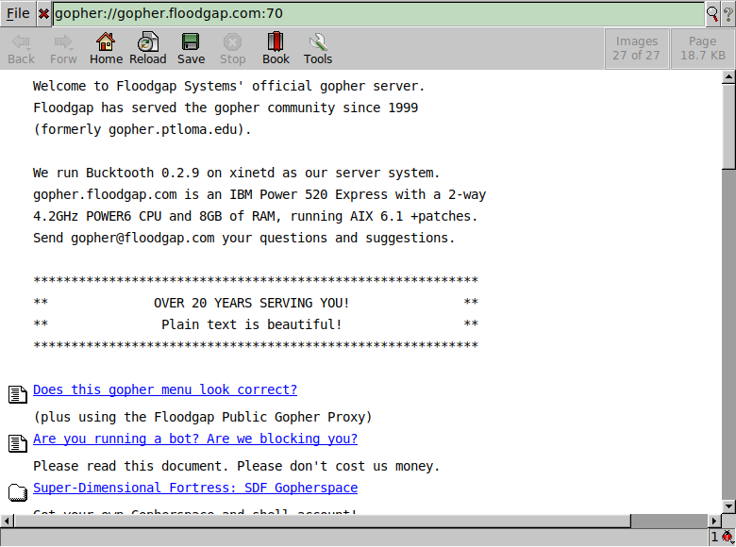Click '(formerly gopher.ptloma.edu).' text
The height and width of the screenshot is (547, 736).
coord(142,129)
